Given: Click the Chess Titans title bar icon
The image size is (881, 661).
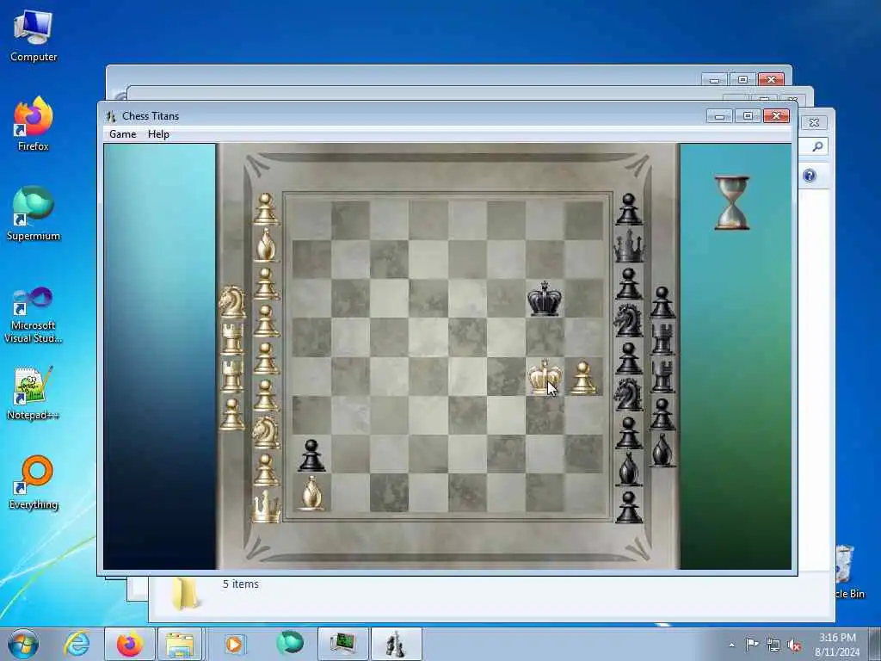Looking at the screenshot, I should coord(111,116).
